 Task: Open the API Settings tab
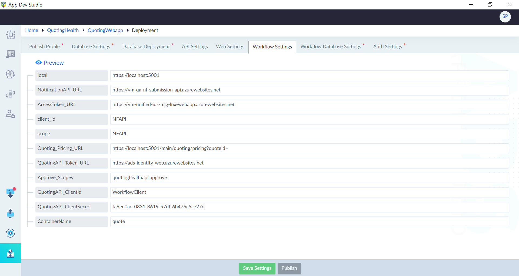click(195, 47)
